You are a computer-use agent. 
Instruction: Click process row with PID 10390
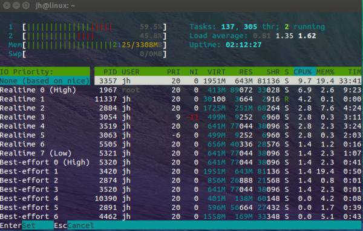[228, 198]
